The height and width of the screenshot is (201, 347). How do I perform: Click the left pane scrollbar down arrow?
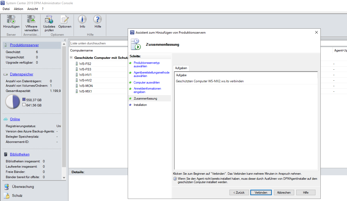[64, 177]
